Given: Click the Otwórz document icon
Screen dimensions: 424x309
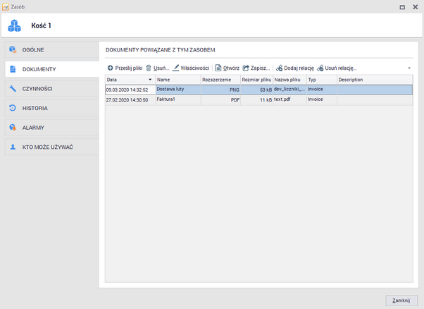Looking at the screenshot, I should pyautogui.click(x=218, y=68).
